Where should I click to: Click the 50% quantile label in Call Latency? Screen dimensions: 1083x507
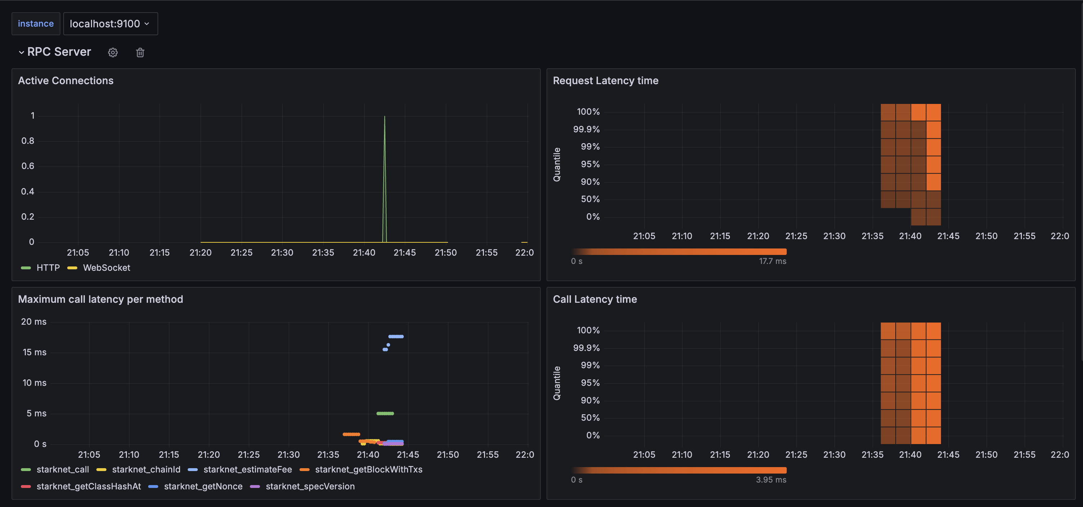(x=590, y=418)
